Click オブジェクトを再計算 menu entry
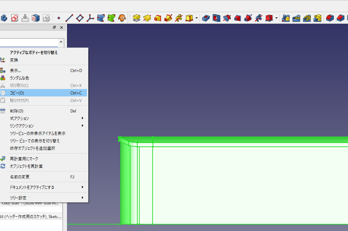The height and width of the screenshot is (231, 348). pyautogui.click(x=26, y=166)
